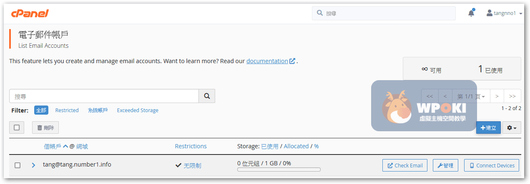Go to the last page (>>)

pos(512,96)
